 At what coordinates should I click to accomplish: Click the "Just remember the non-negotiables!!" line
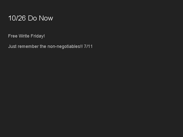[x=45, y=46]
